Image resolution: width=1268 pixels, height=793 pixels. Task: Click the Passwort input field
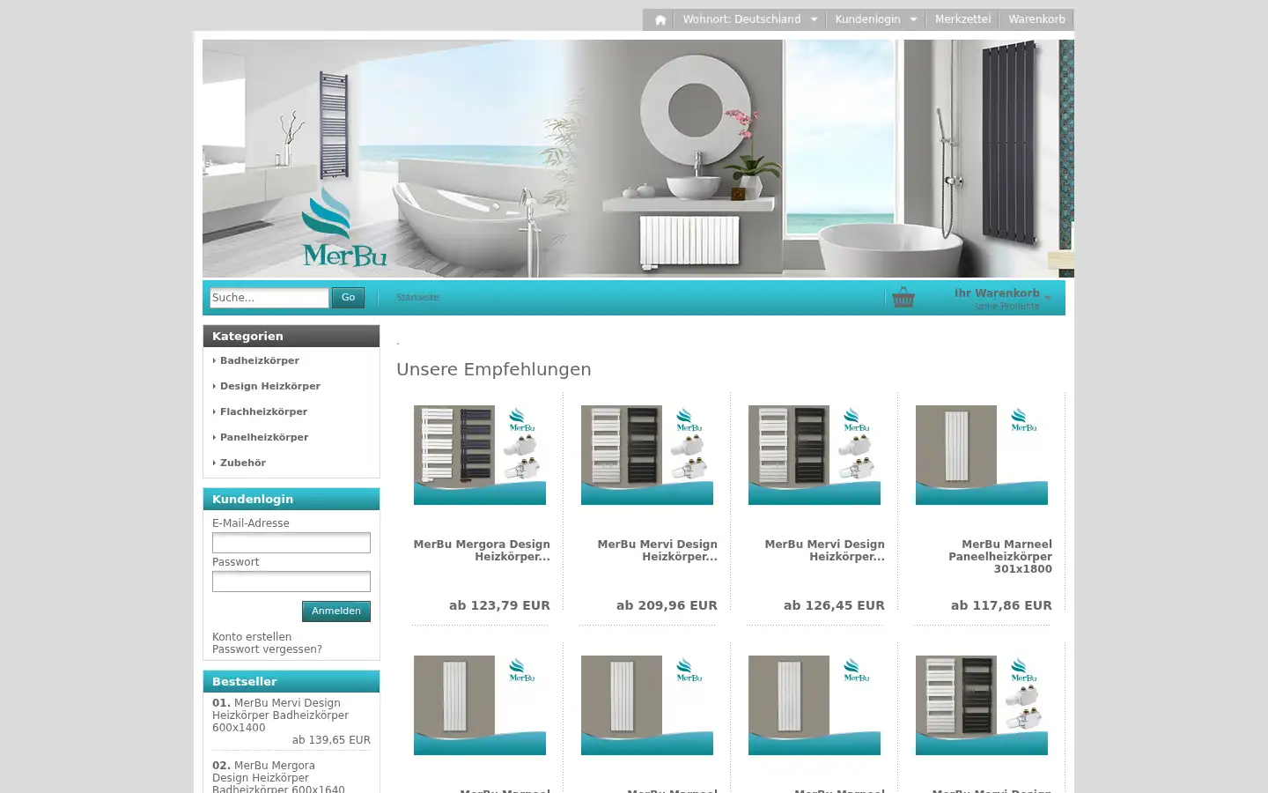291,582
